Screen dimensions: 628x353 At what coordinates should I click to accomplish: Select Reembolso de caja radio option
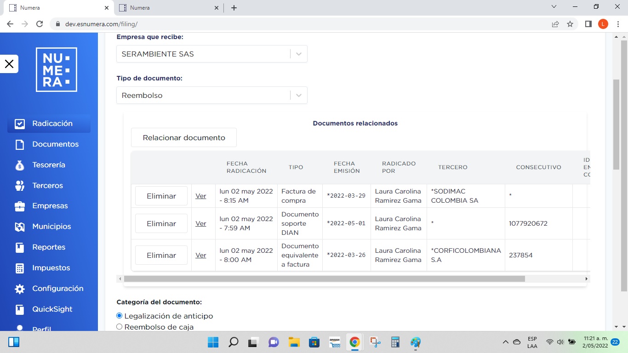(x=120, y=327)
